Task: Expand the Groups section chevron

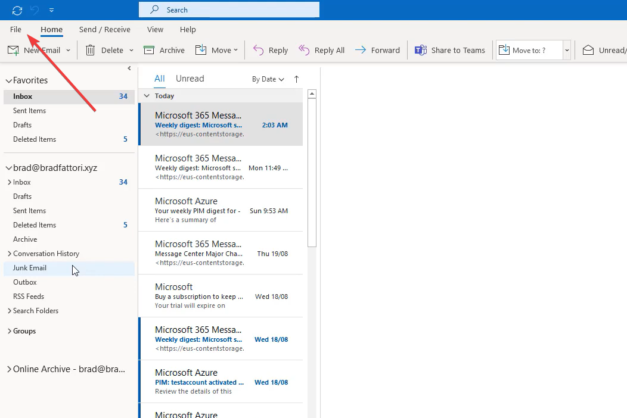Action: [x=9, y=331]
